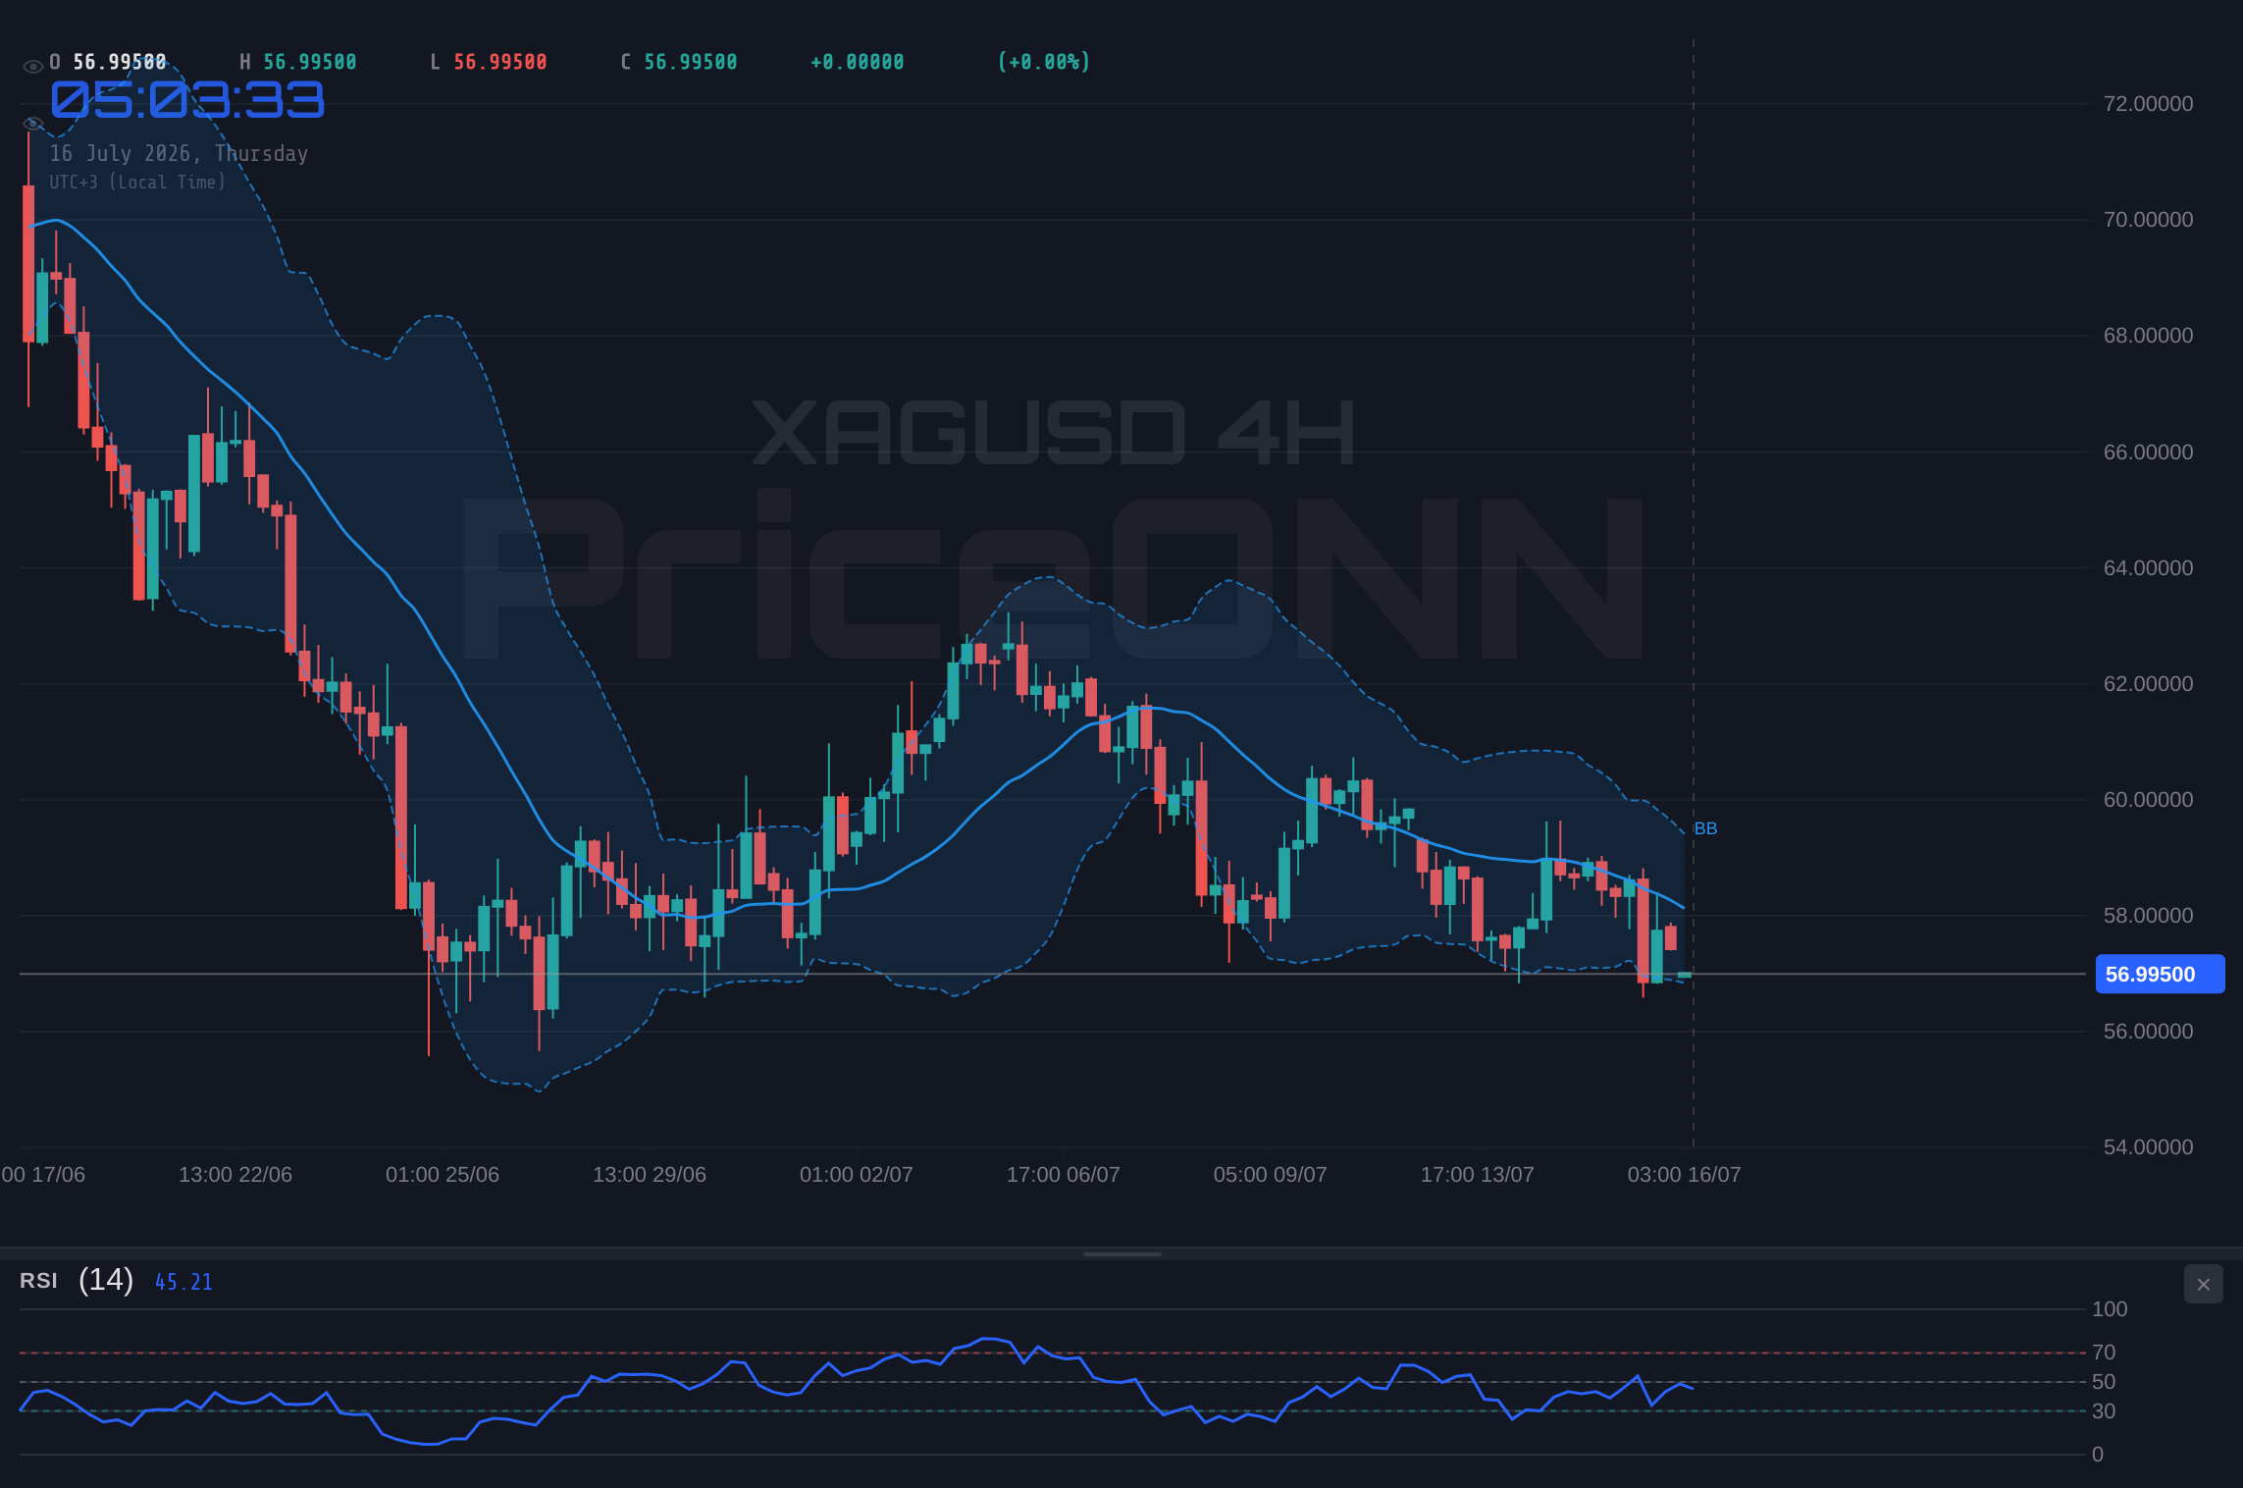Click the 54.00000 price axis label
The width and height of the screenshot is (2243, 1488).
pos(2148,1147)
